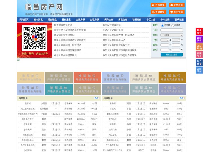Open 会员登录 member login button
The height and width of the screenshot is (152, 203).
[x=158, y=5]
